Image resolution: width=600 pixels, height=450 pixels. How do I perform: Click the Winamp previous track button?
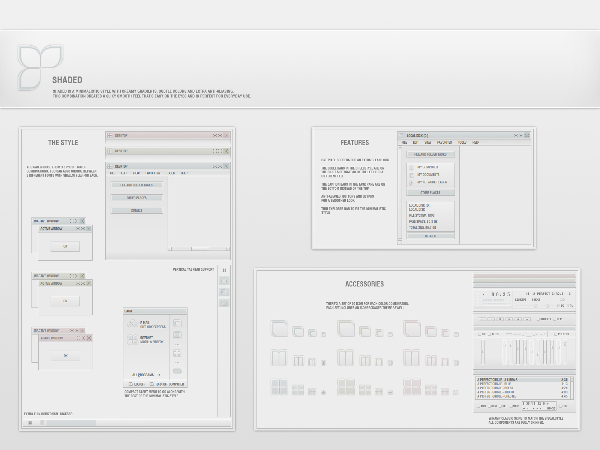click(x=482, y=319)
